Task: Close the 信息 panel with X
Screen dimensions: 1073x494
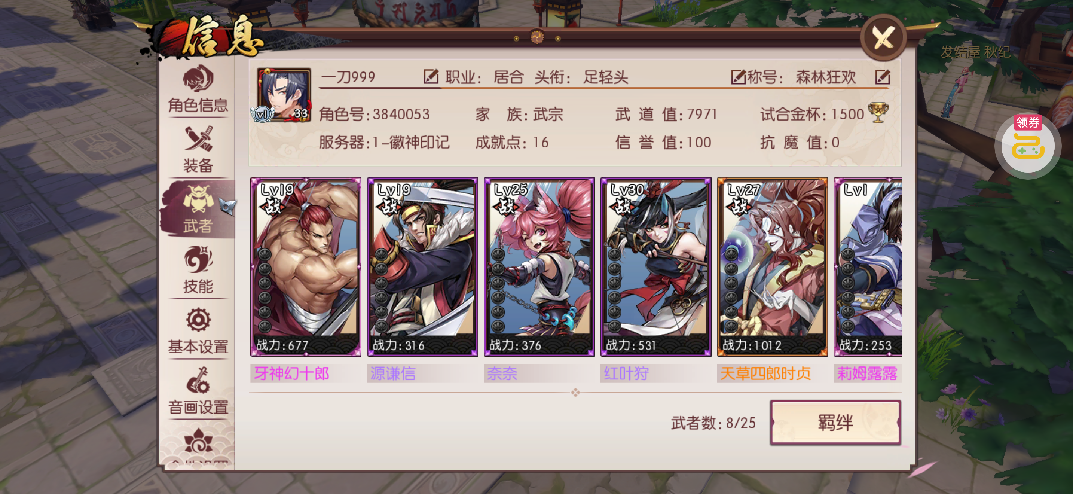Action: (x=883, y=37)
